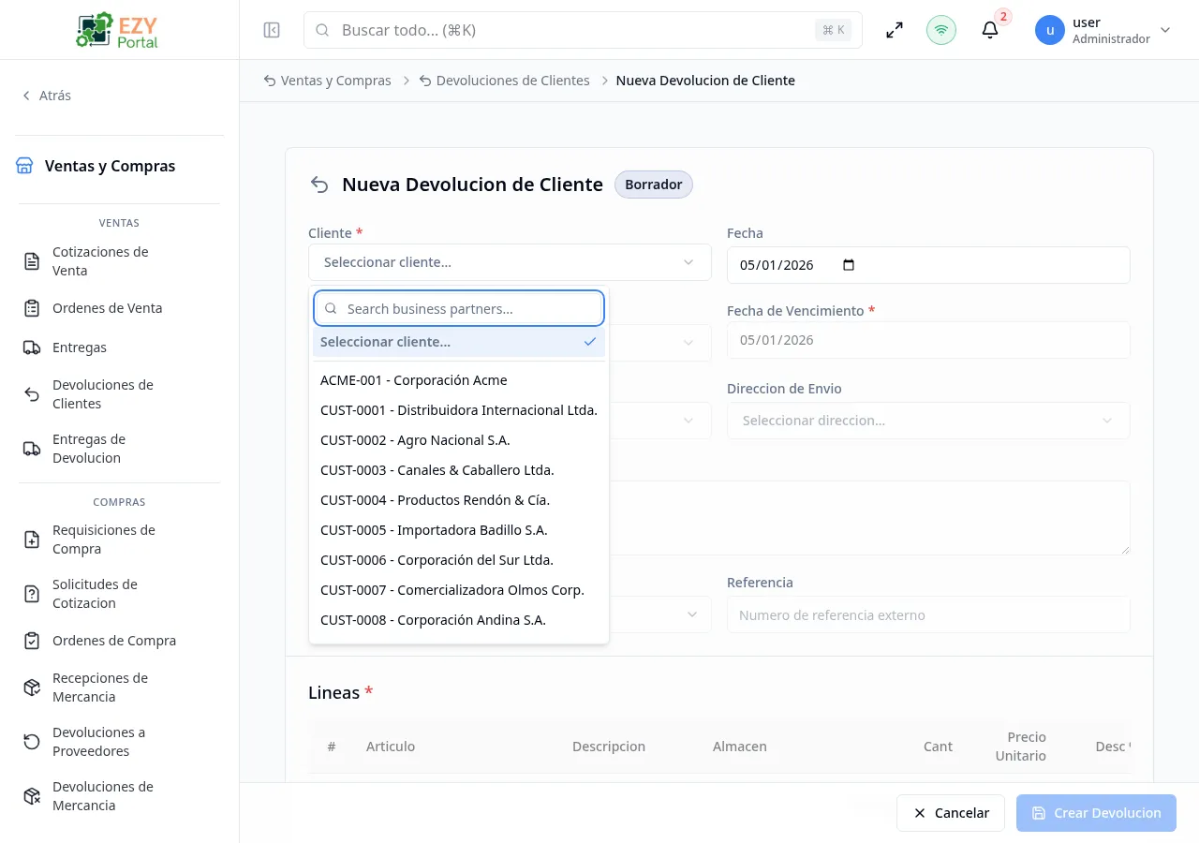Click the Devoluciones a Proveedores rotate icon

point(32,742)
